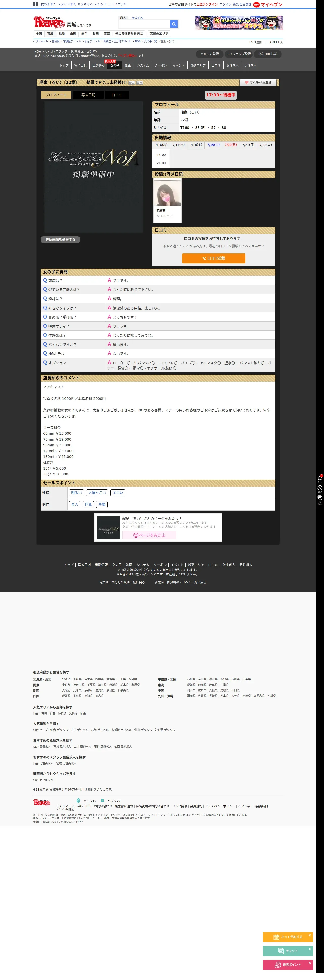This screenshot has height=973, width=324.
Task: Select the 7/19(土) schedule column
Action: pos(213,145)
